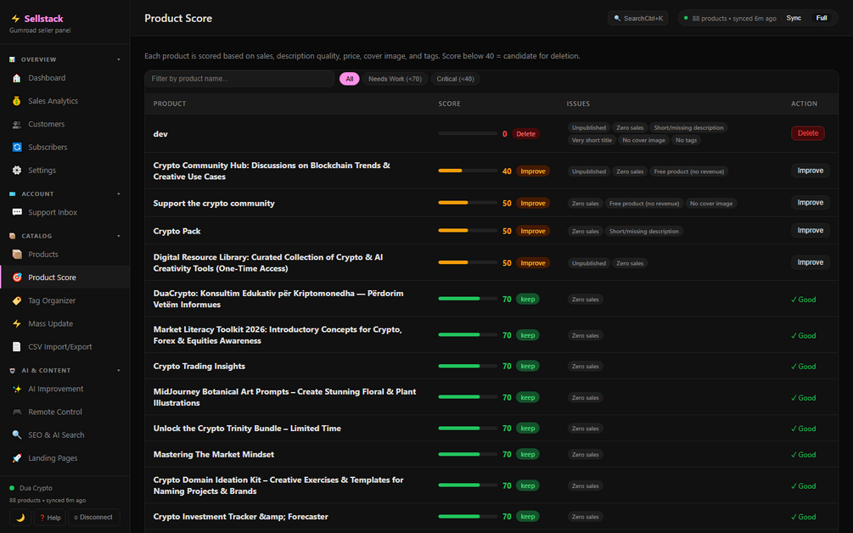The image size is (853, 533).
Task: Open Settings gear icon in sidebar
Action: (17, 171)
